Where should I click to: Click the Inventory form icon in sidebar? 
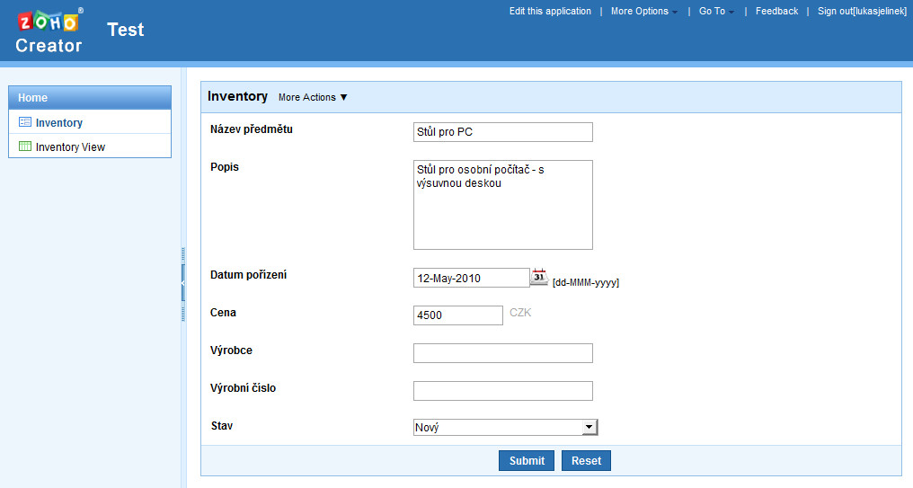pyautogui.click(x=25, y=122)
